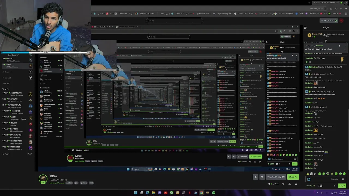Collapse recommended list with أظهر أقل
This screenshot has width=349, height=196.
(30, 154)
